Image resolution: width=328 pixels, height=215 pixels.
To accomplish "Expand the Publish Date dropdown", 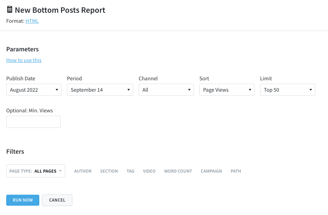I will [x=34, y=90].
